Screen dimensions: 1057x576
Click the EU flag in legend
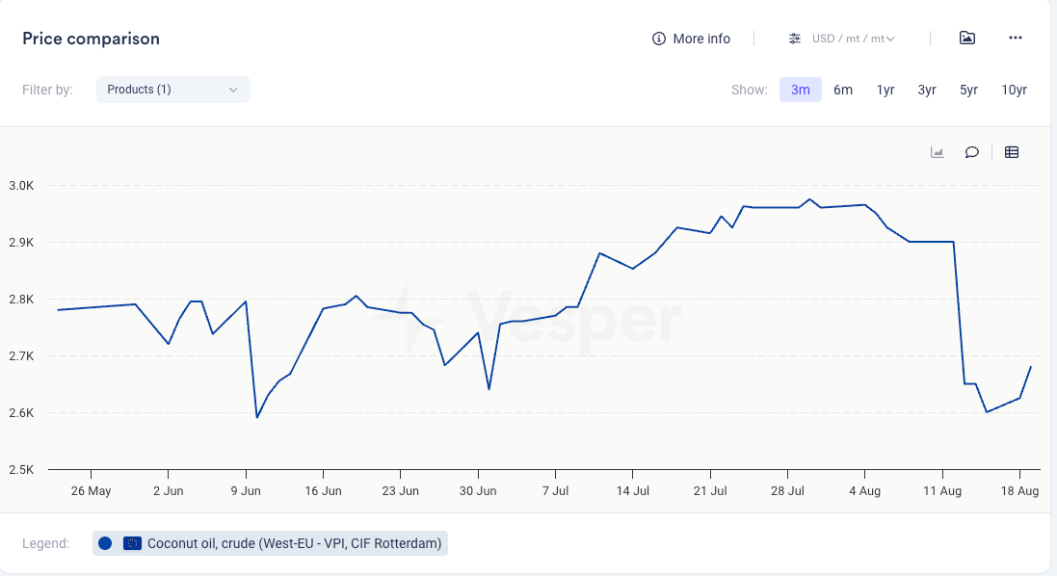pos(132,543)
